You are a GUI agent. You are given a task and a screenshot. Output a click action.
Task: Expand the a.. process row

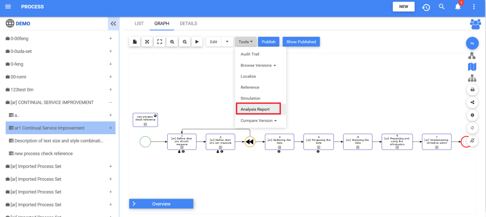111,115
